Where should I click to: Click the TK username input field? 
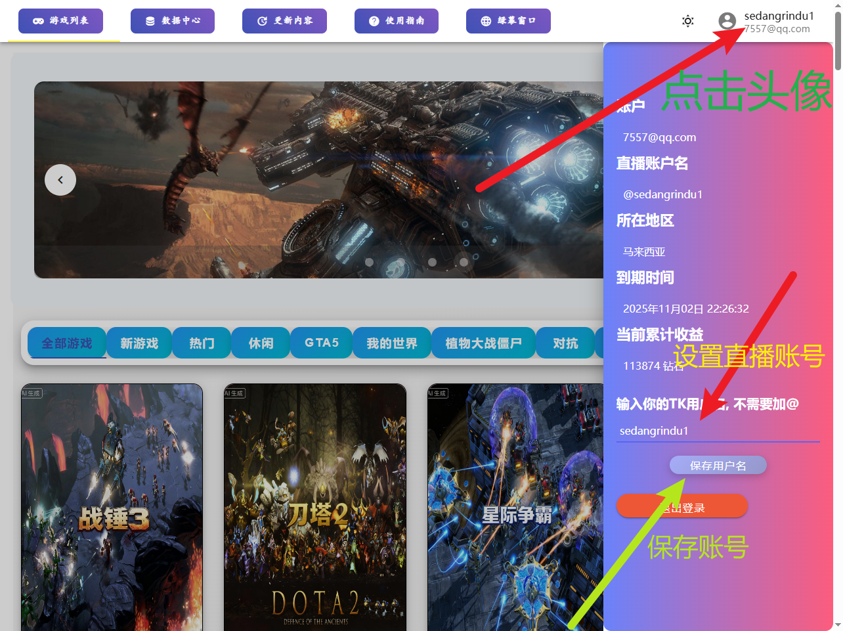click(718, 431)
